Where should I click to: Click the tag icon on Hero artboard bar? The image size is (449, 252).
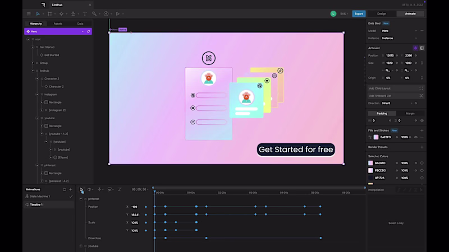89,31
